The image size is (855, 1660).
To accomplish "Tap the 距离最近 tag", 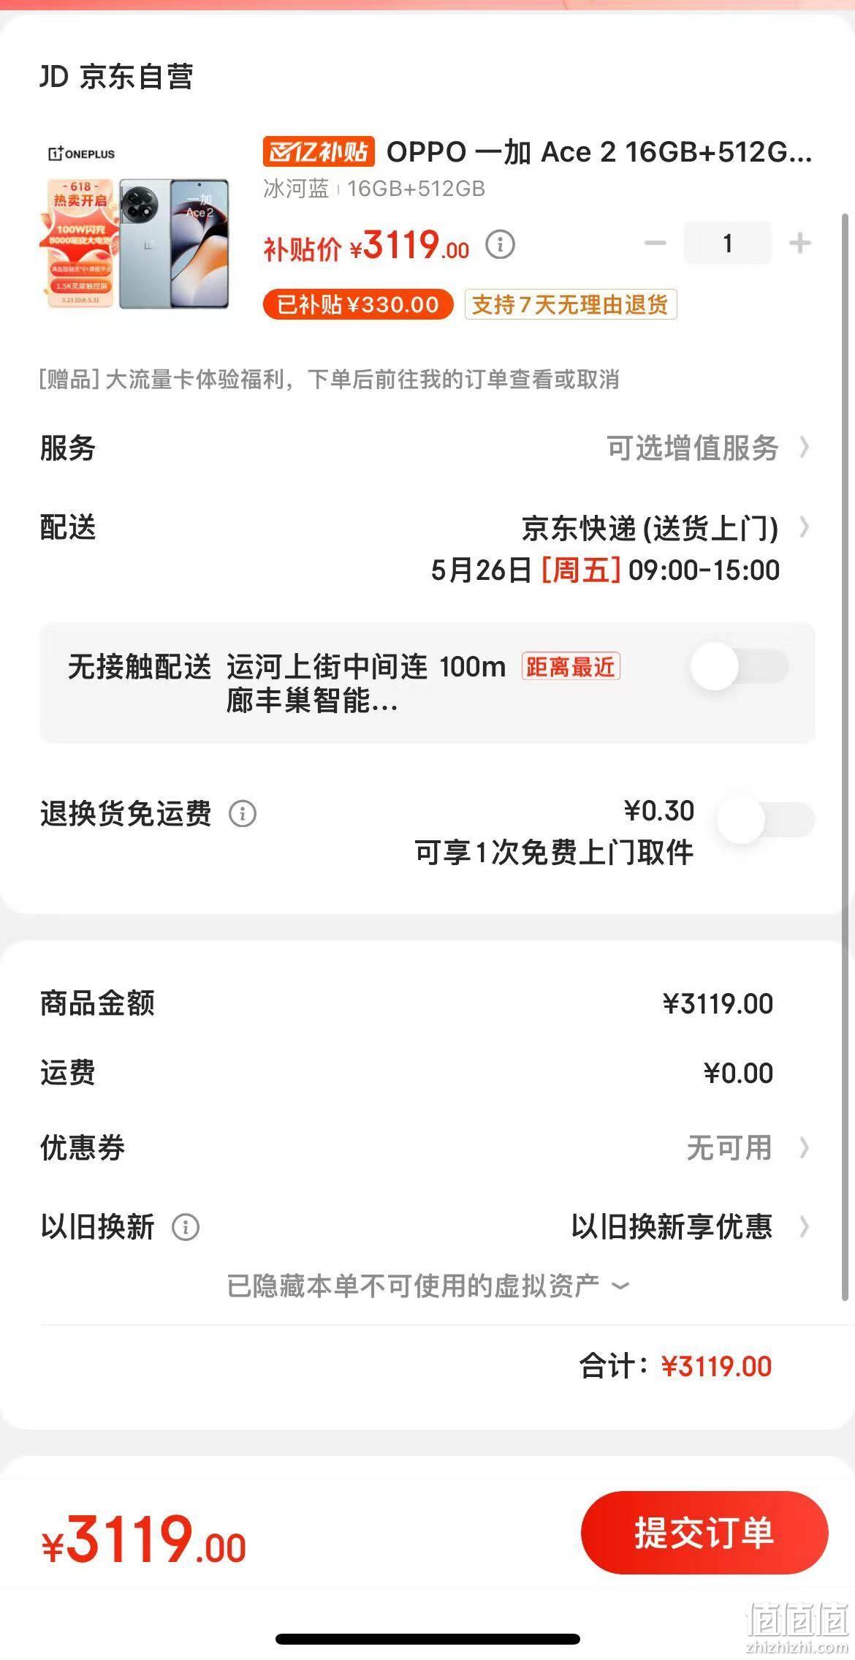I will pyautogui.click(x=571, y=666).
